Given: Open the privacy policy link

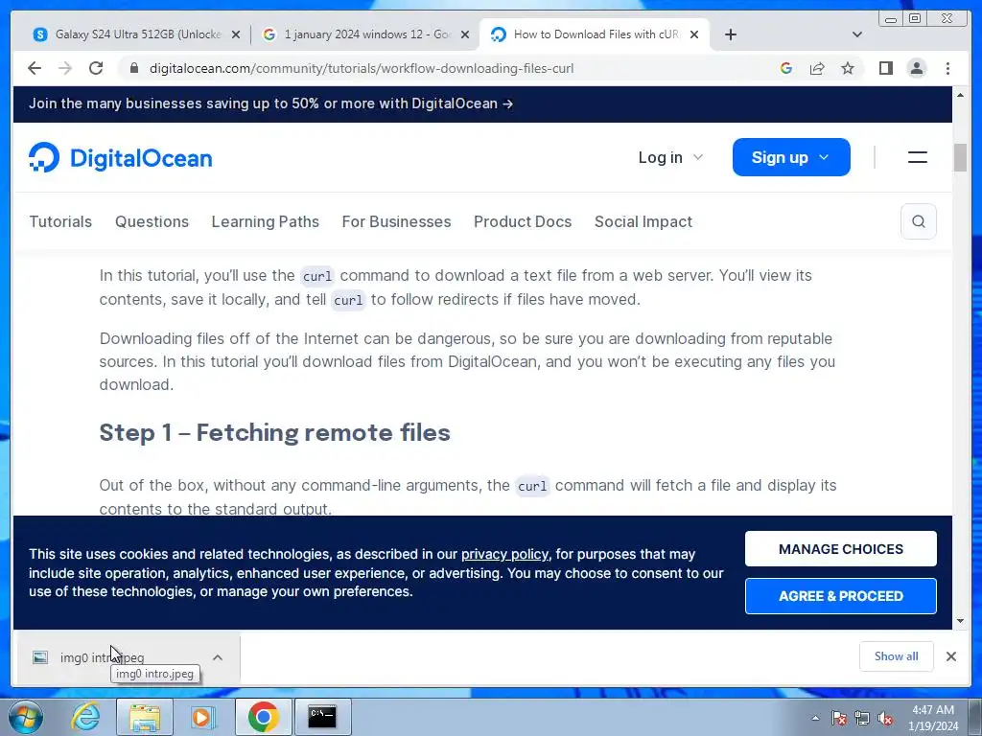Looking at the screenshot, I should pyautogui.click(x=504, y=554).
